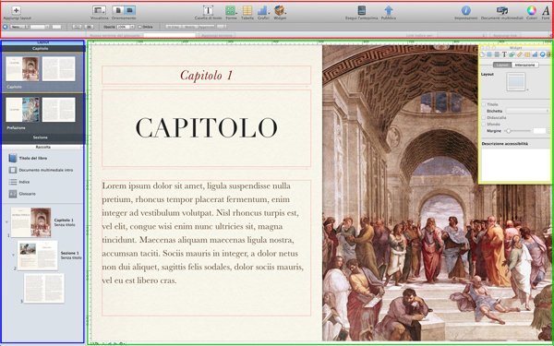Open the Chart inspector bars icon
The width and height of the screenshot is (554, 346).
[535, 54]
